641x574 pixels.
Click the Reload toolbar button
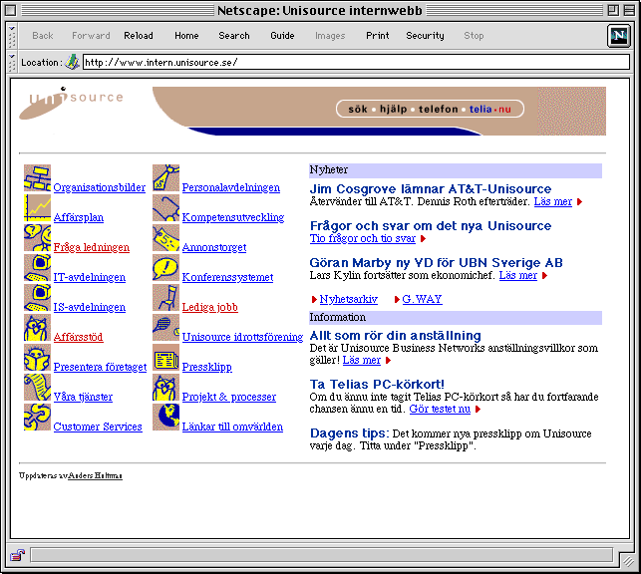coord(139,36)
